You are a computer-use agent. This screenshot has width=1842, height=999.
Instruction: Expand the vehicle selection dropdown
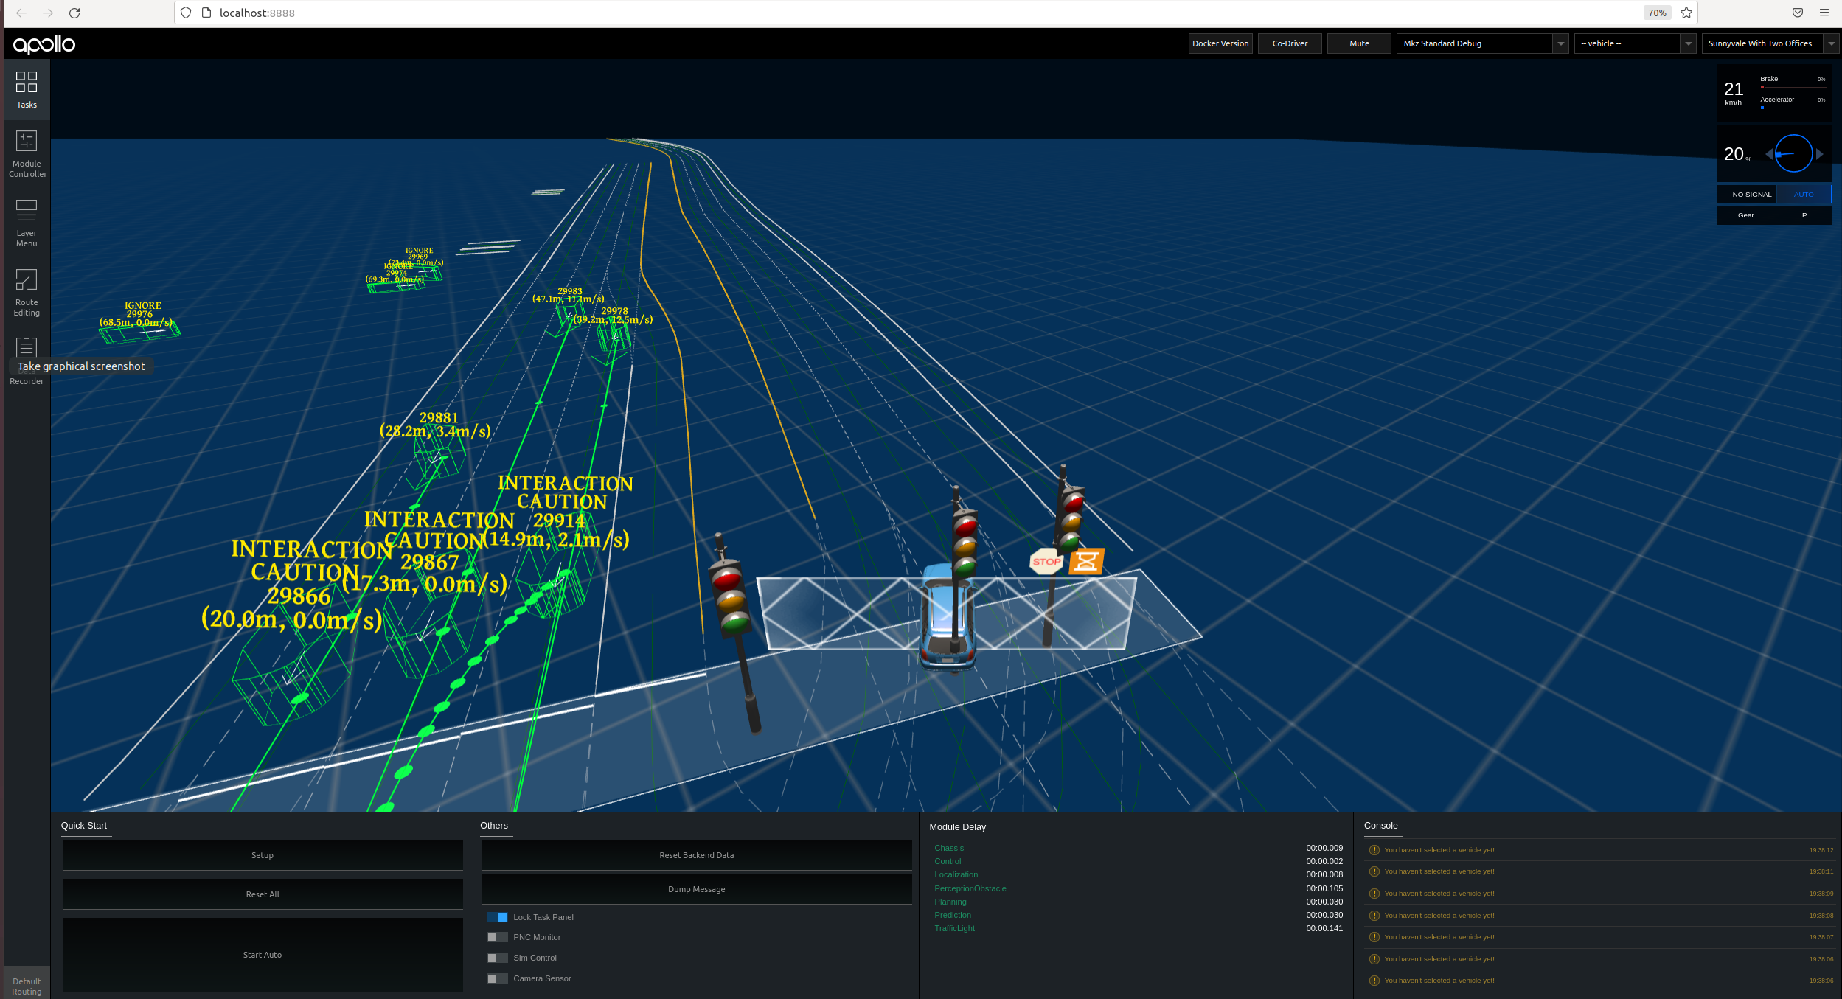pyautogui.click(x=1634, y=43)
